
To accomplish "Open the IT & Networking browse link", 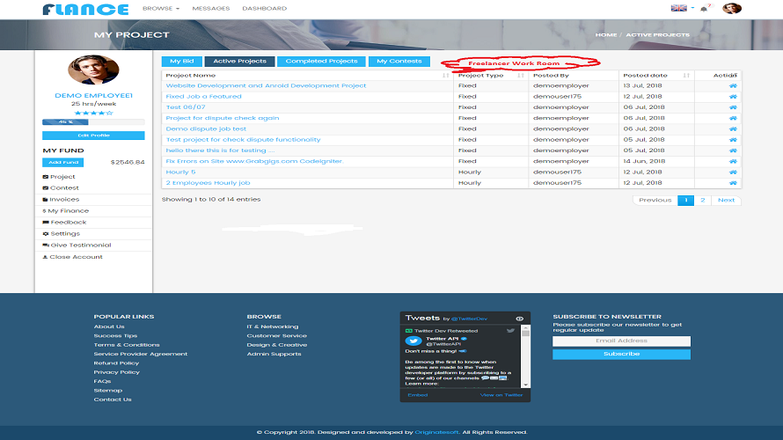I will coord(272,326).
